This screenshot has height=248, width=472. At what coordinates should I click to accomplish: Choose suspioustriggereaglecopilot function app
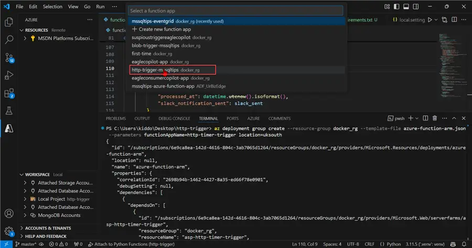pos(237,37)
